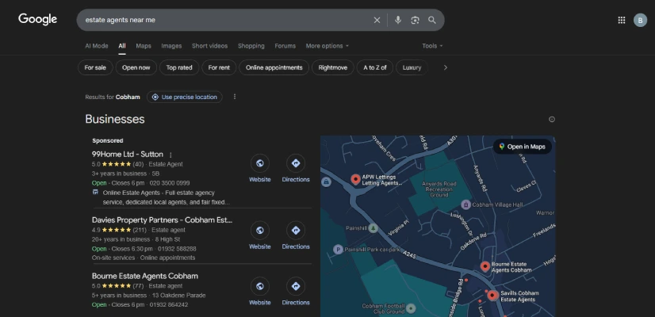This screenshot has height=317, width=655.
Task: Click phone number 01932 864242
Action: pos(169,305)
